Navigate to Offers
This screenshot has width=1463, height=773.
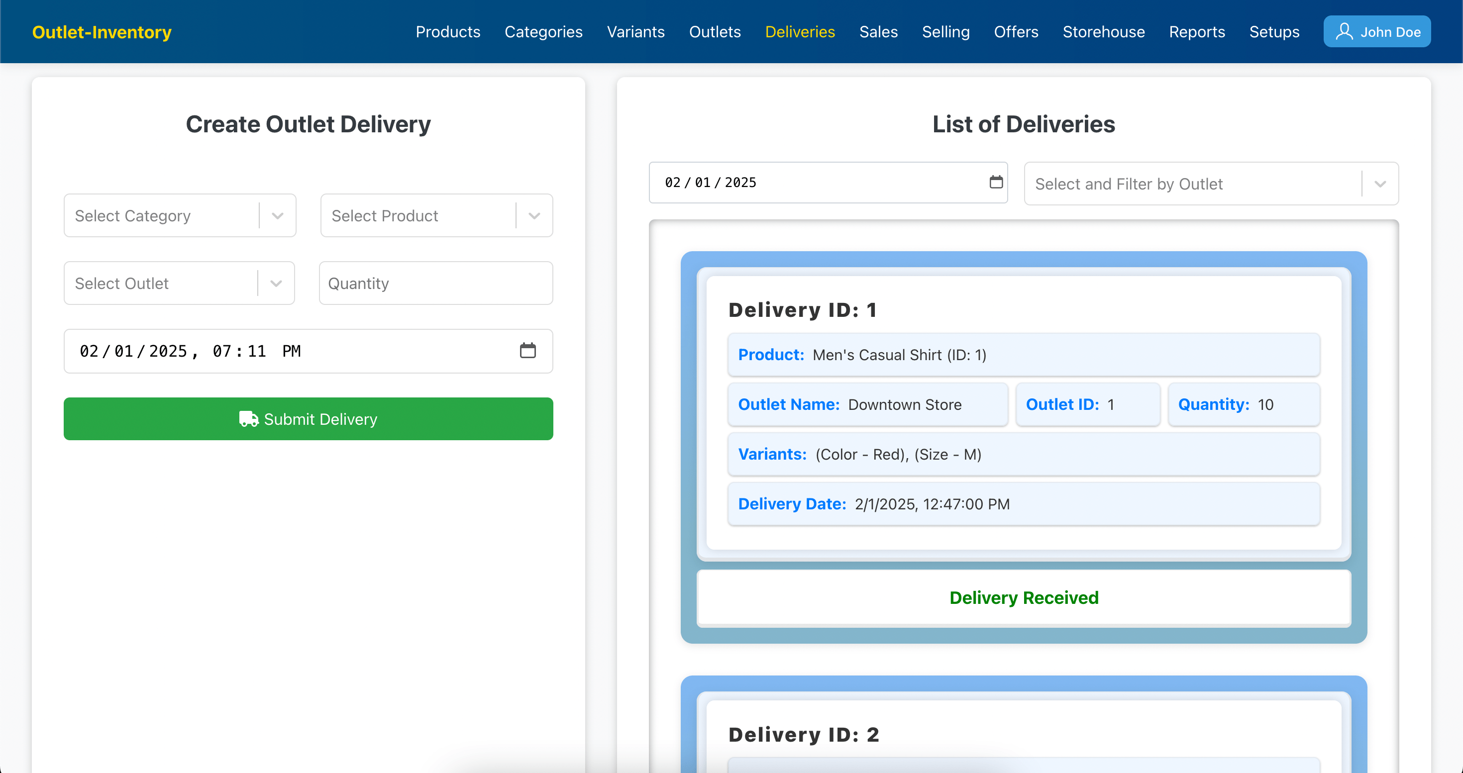[1016, 32]
